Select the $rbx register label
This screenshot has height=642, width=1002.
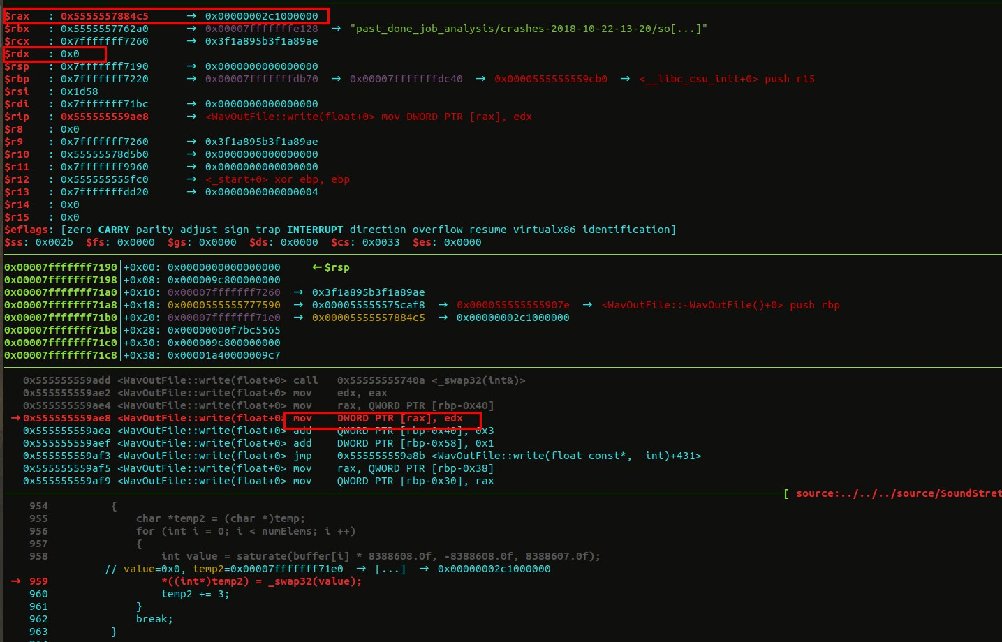click(17, 29)
